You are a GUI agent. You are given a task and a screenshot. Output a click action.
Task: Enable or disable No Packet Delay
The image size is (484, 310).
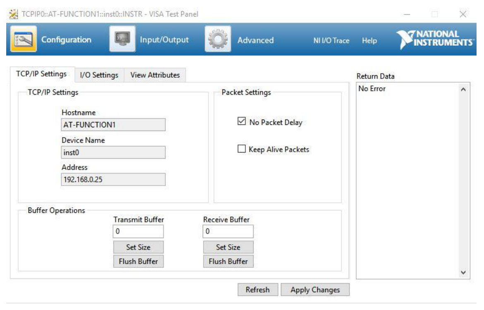(242, 121)
